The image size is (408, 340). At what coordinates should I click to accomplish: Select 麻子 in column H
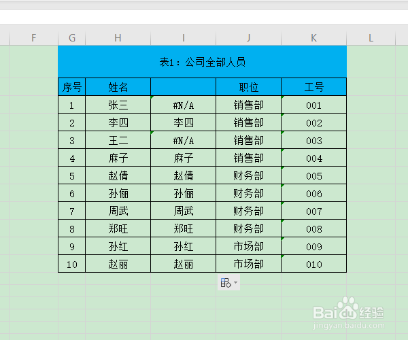tap(118, 158)
